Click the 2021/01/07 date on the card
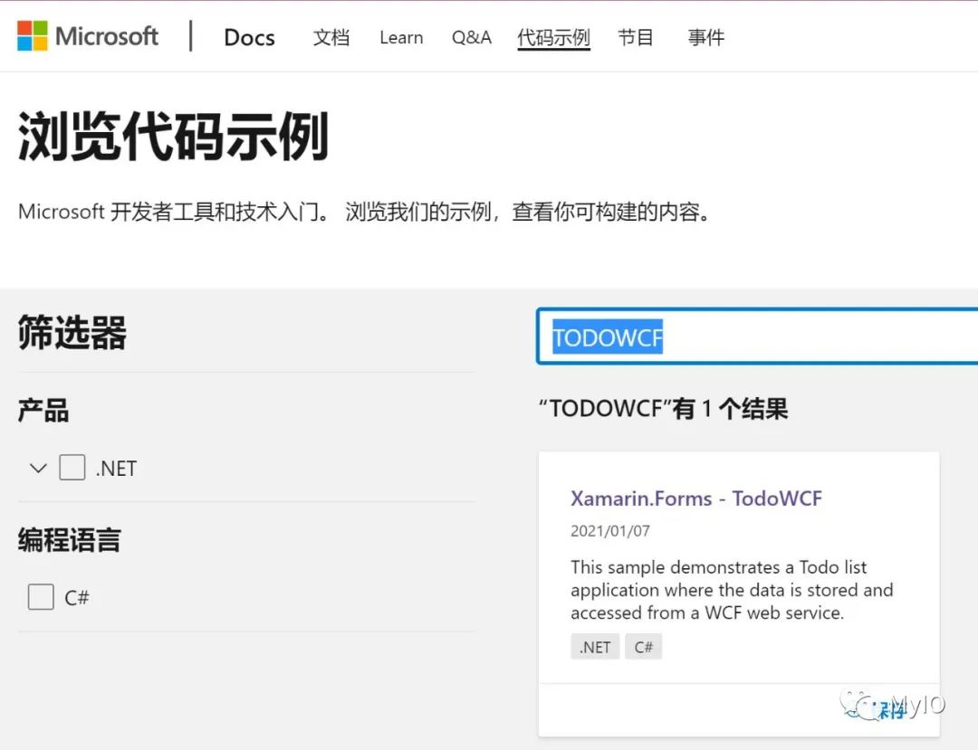Image resolution: width=978 pixels, height=750 pixels. tap(610, 531)
